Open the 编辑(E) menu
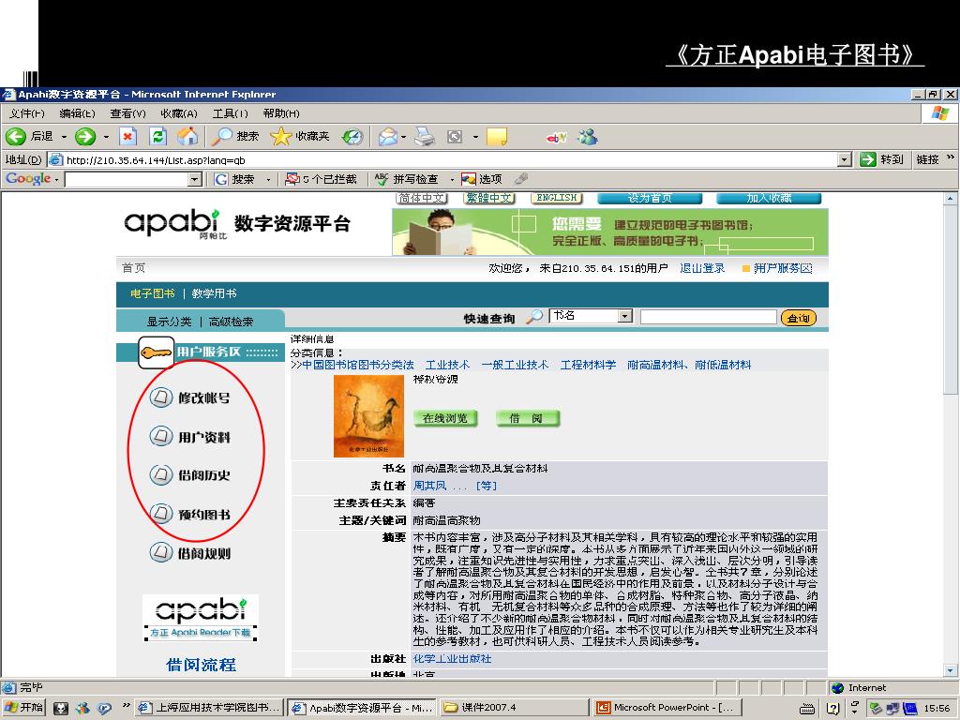Image resolution: width=960 pixels, height=720 pixels. (x=77, y=113)
